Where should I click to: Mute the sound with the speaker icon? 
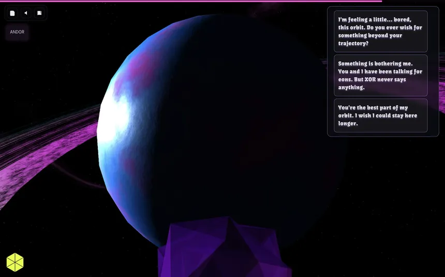(x=25, y=13)
